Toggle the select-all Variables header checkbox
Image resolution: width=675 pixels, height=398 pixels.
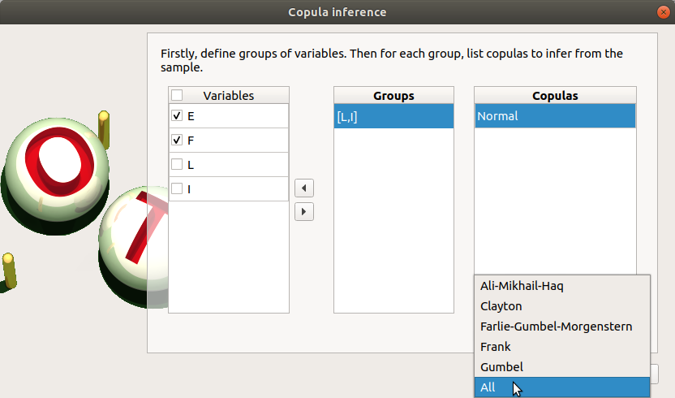coord(177,96)
